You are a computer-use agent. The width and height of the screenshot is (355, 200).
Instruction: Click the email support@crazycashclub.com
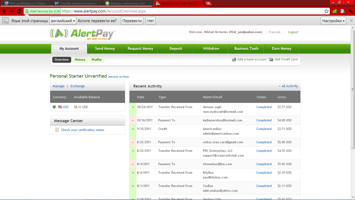pyautogui.click(x=223, y=155)
